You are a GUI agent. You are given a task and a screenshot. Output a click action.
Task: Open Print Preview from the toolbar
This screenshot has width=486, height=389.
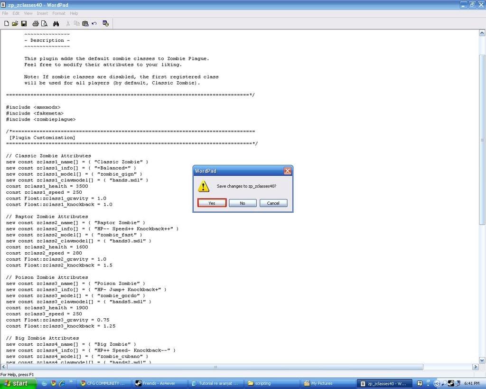tap(44, 24)
